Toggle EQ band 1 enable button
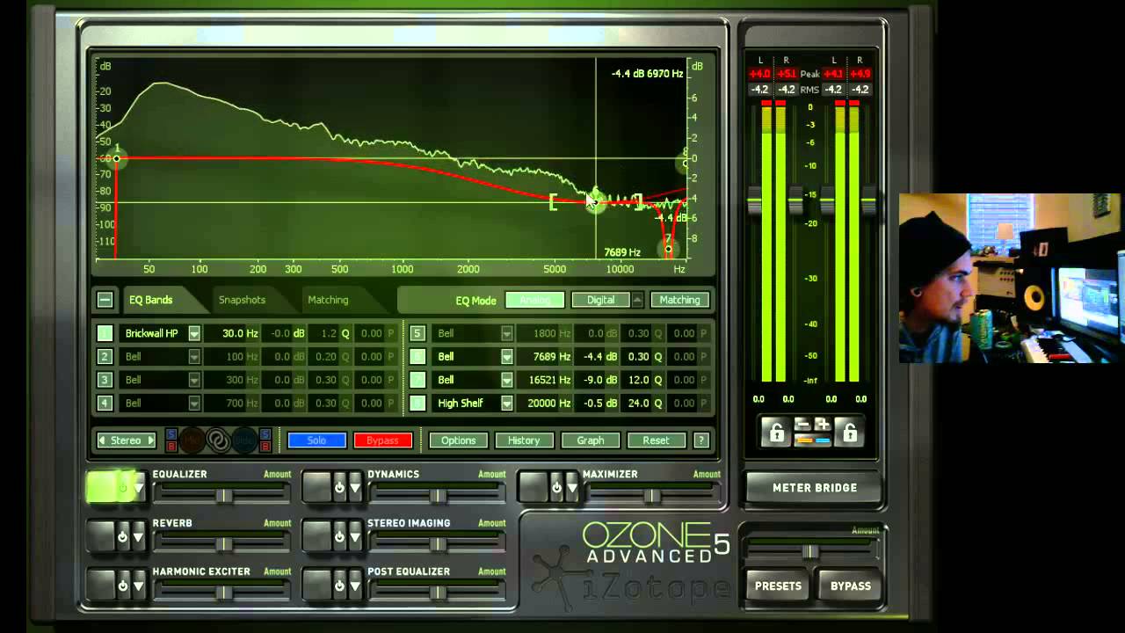Viewport: 1125px width, 633px height. (x=105, y=333)
